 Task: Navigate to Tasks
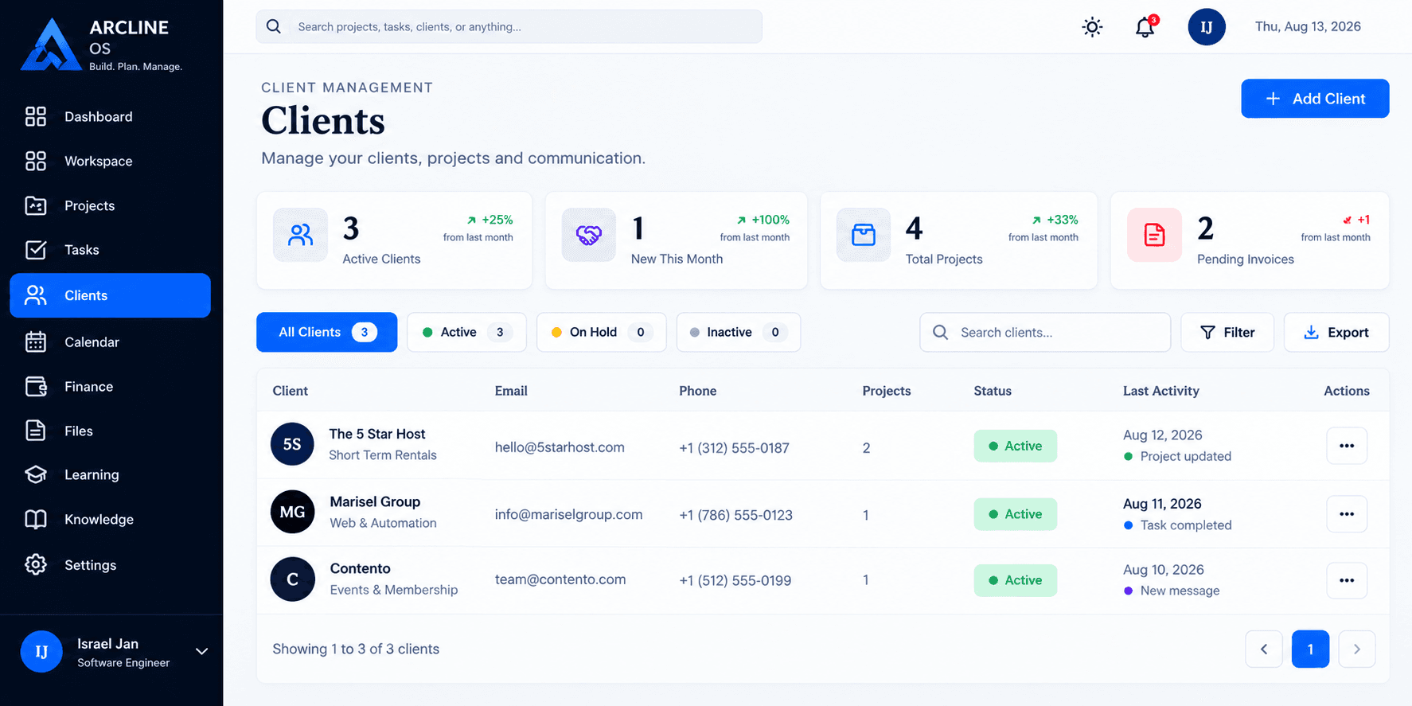110,250
